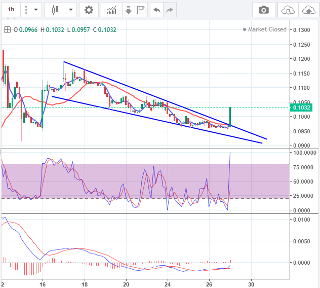Click the 0.0950 price axis label
Image resolution: width=320 pixels, height=288 pixels.
point(301,131)
